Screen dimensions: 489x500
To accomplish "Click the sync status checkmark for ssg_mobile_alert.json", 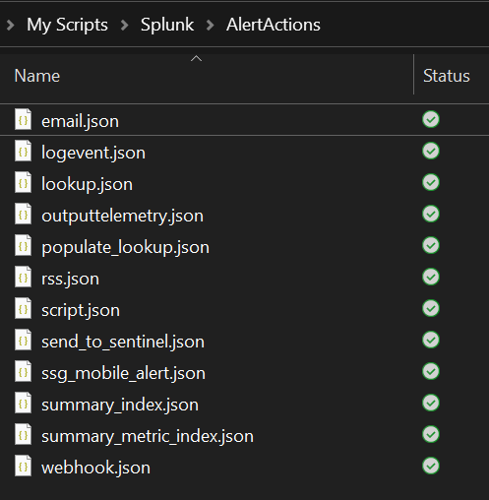I will coord(431,371).
